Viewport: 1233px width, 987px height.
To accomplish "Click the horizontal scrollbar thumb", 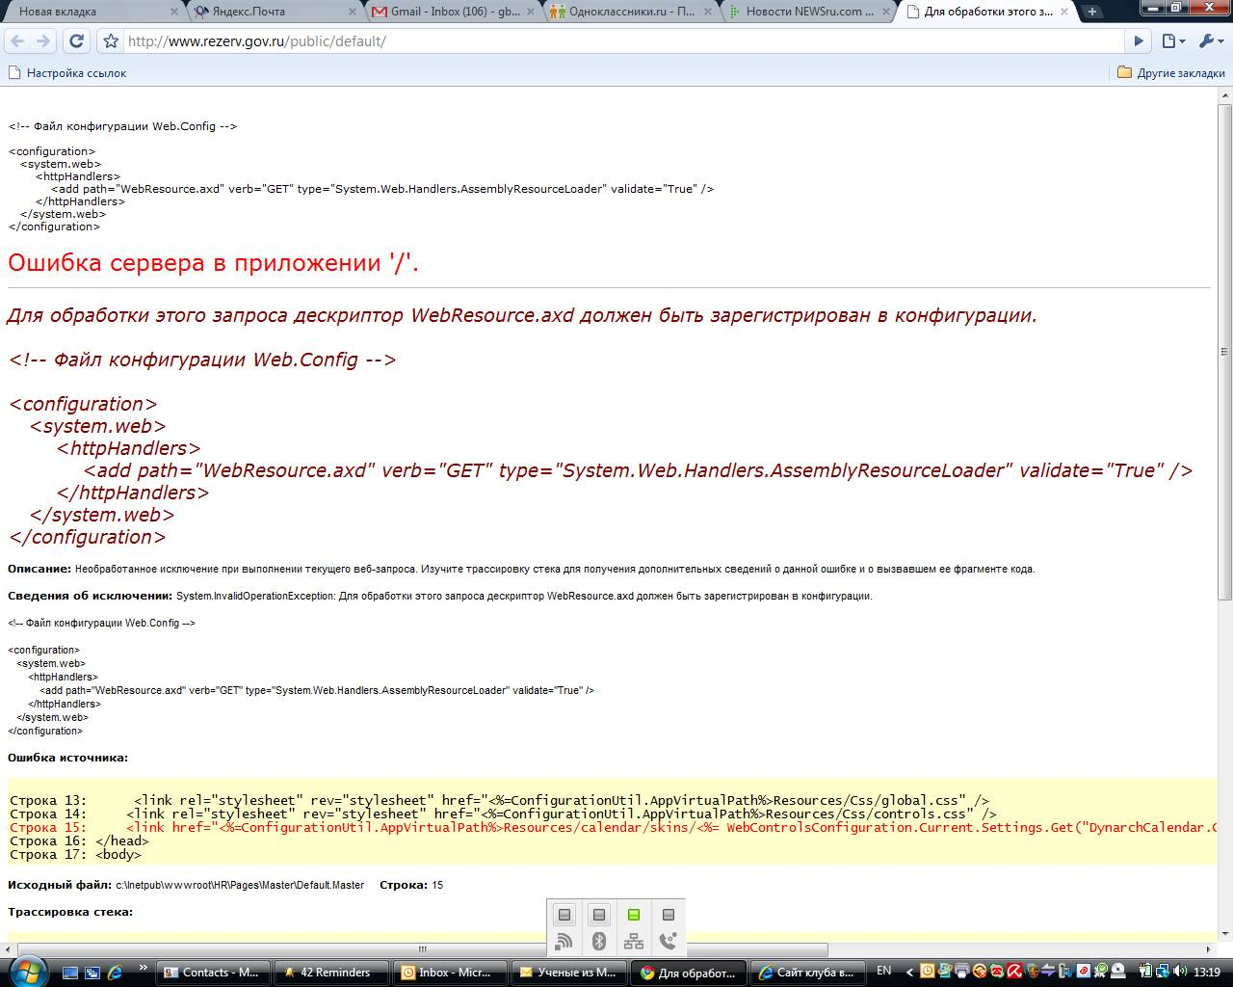I will (x=422, y=949).
